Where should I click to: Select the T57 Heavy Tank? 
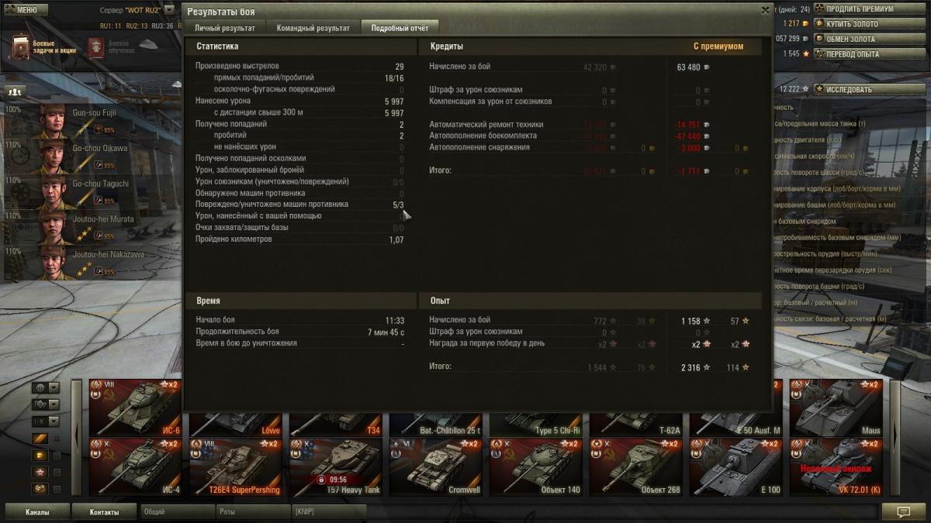pos(335,467)
